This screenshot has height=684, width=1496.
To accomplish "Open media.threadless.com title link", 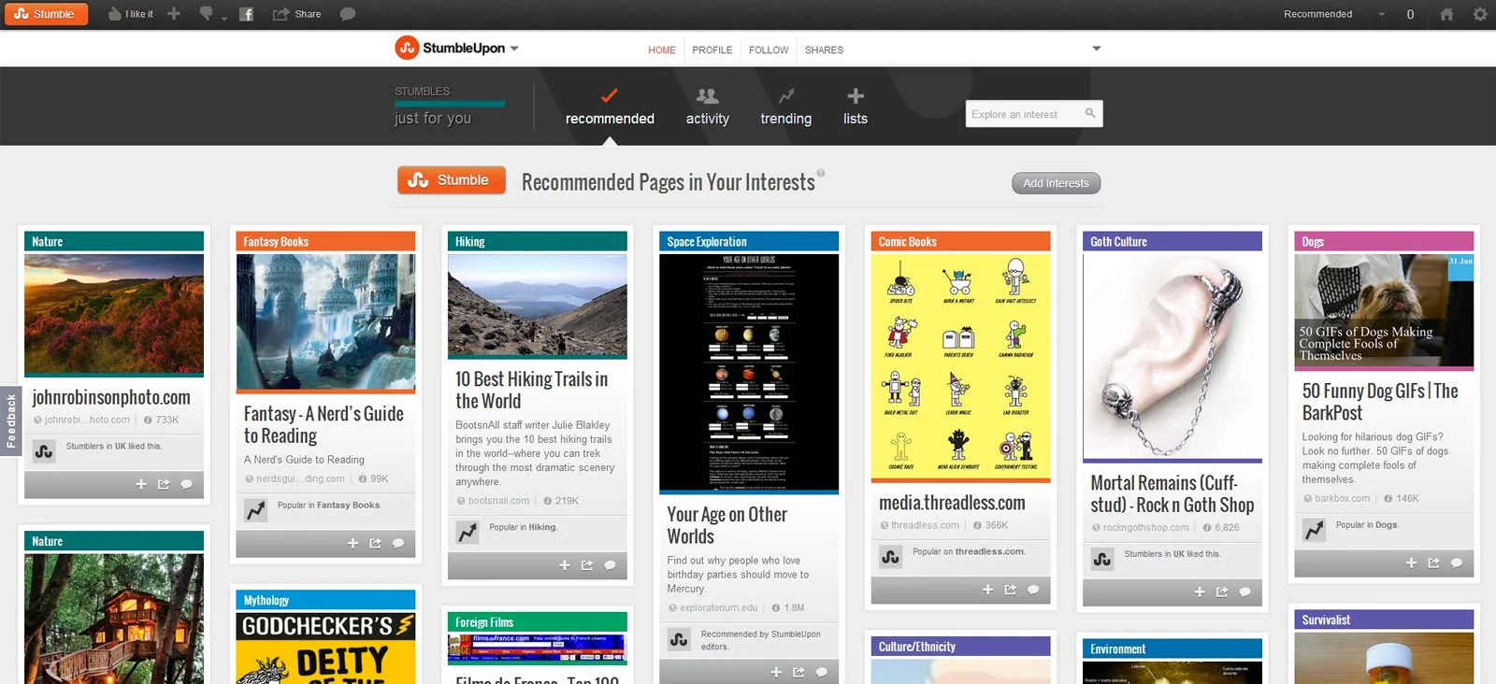I will pyautogui.click(x=952, y=503).
